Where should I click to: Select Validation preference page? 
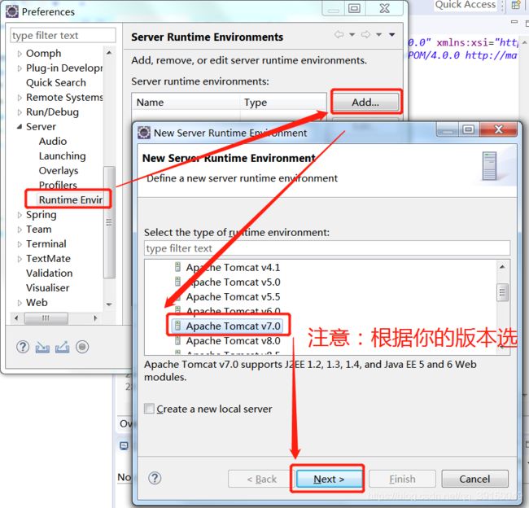point(50,273)
